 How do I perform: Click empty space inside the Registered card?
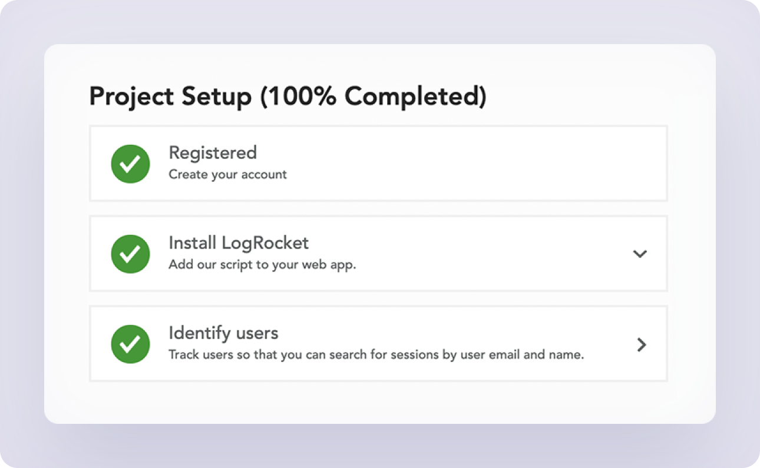[471, 164]
